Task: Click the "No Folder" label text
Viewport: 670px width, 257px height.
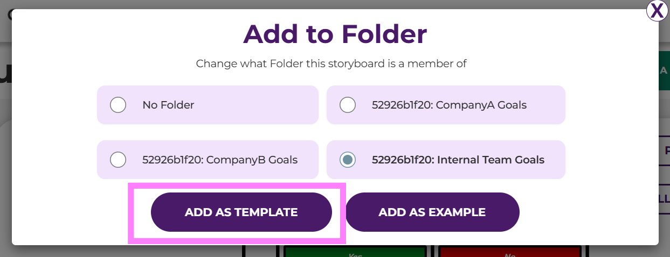Action: (x=168, y=105)
